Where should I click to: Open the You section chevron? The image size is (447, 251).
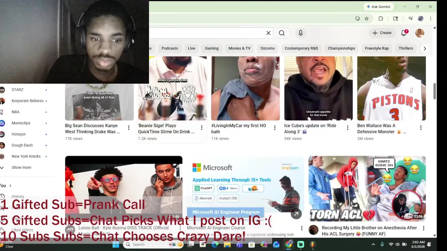pyautogui.click(x=10, y=185)
